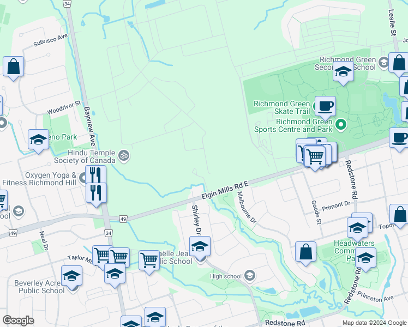Click the upper restaurant marker on Bayview Ave
The image size is (408, 327).
[96, 174]
